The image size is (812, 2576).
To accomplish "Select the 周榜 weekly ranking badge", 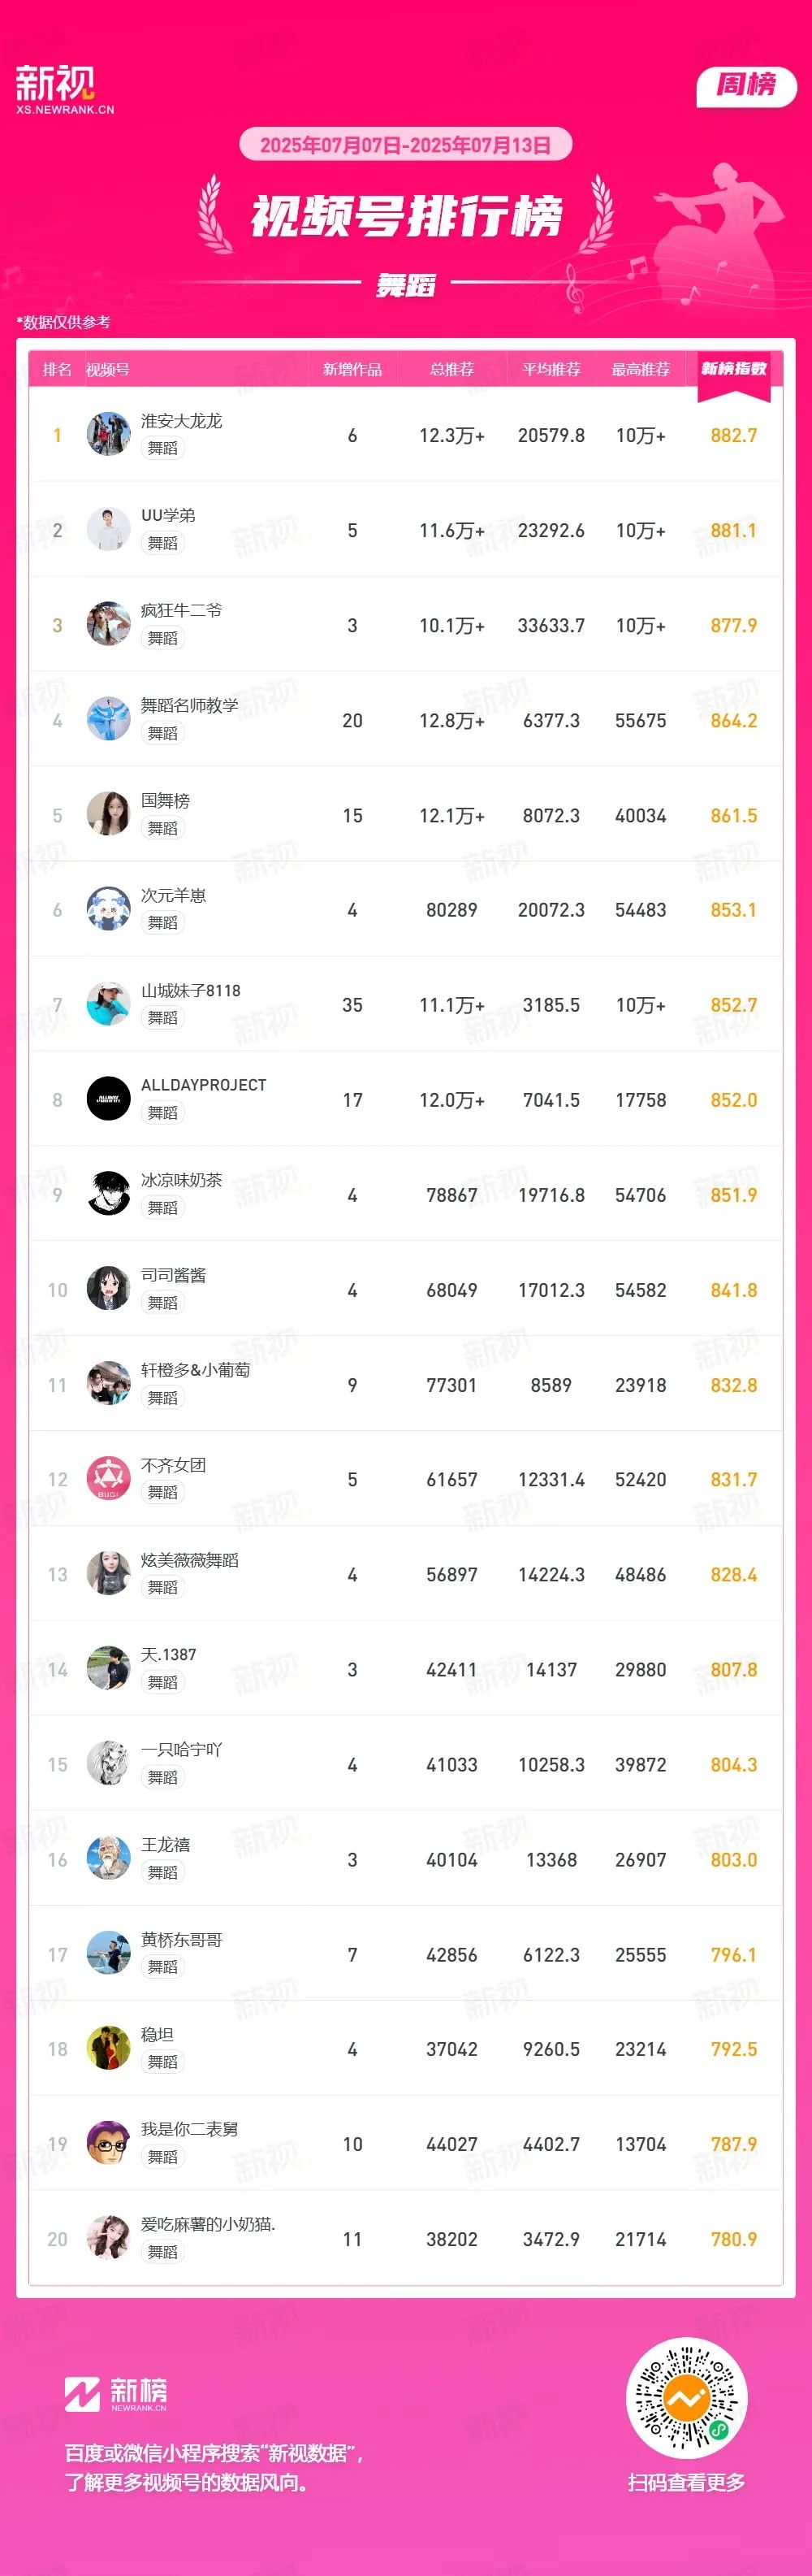I will pos(745,85).
